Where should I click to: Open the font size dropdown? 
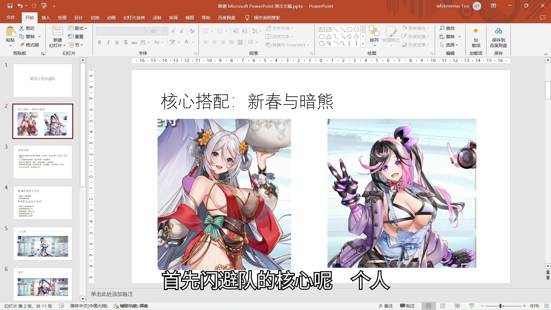coord(166,31)
